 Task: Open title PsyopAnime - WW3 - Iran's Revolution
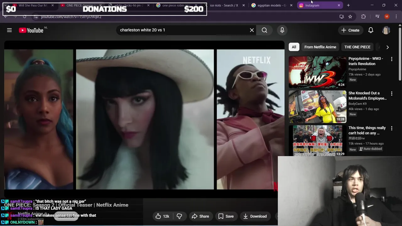click(366, 61)
